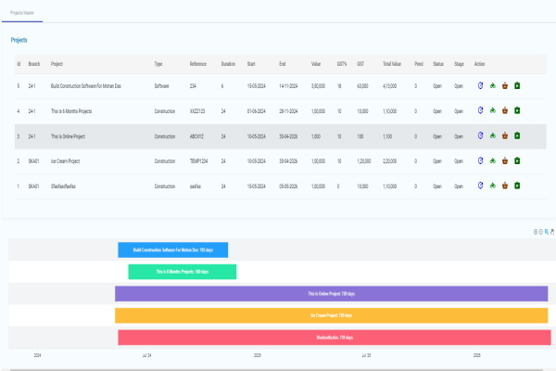
Task: Click the zoom in icon above the timeline
Action: point(536,231)
